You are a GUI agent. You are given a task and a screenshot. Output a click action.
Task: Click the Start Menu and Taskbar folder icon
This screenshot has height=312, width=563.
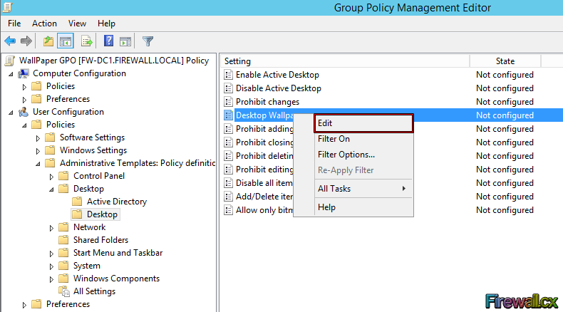(x=63, y=253)
